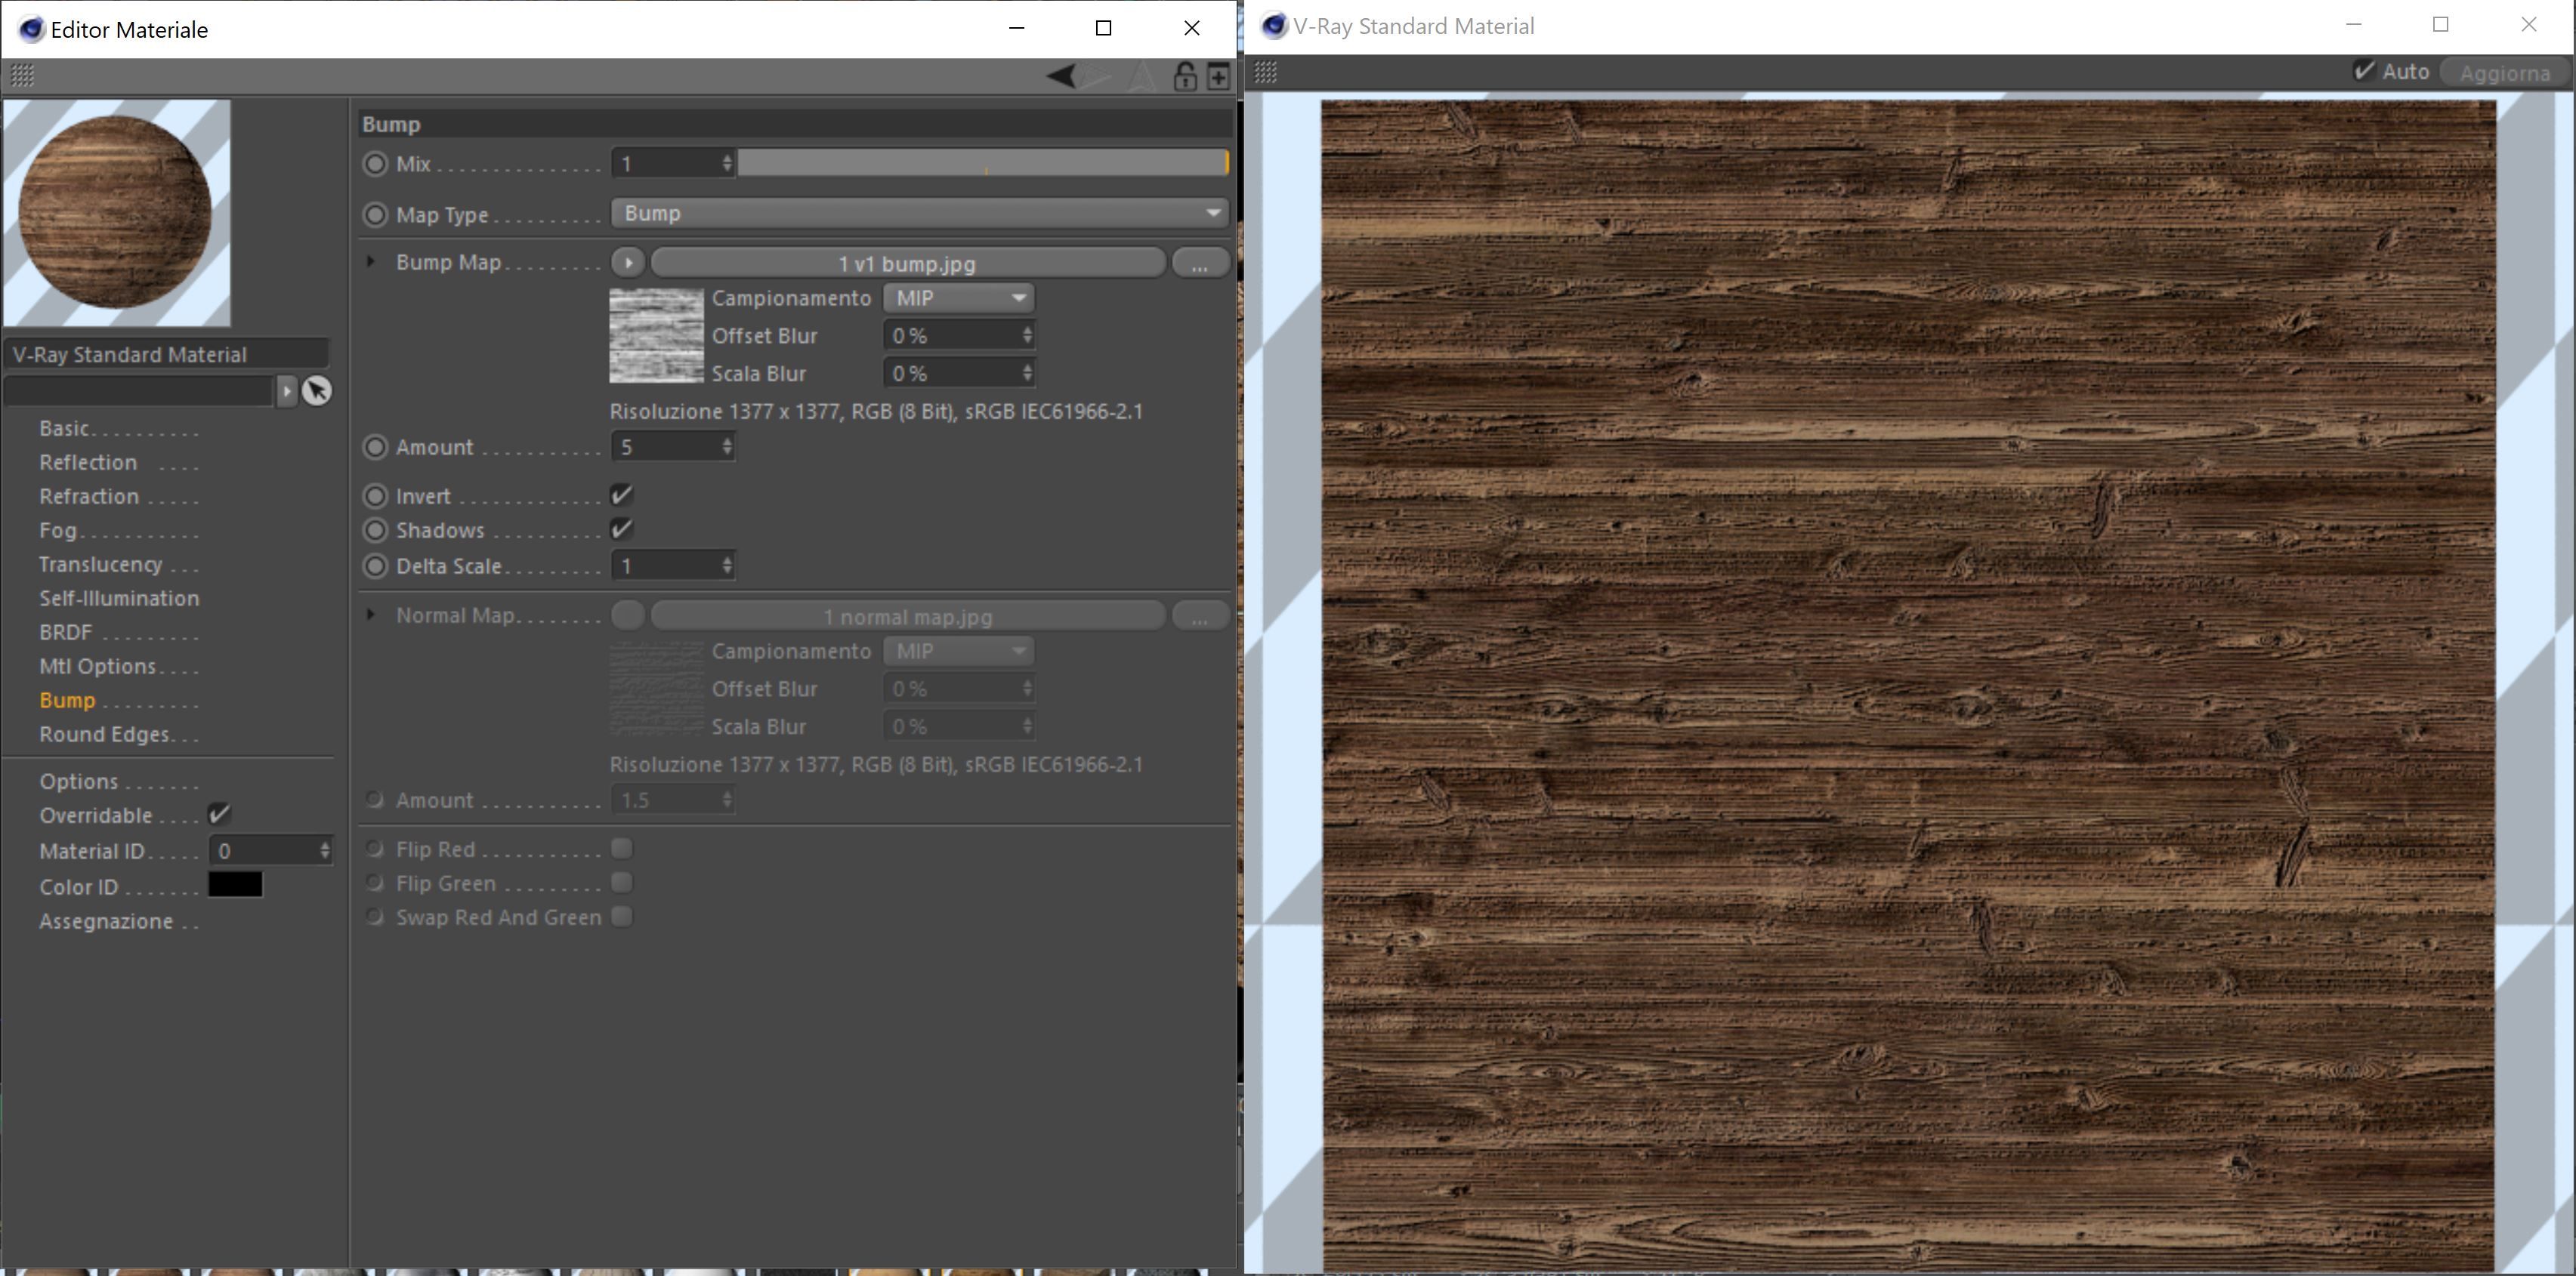2576x1276 pixels.
Task: Open the Map Type dropdown
Action: coord(919,213)
